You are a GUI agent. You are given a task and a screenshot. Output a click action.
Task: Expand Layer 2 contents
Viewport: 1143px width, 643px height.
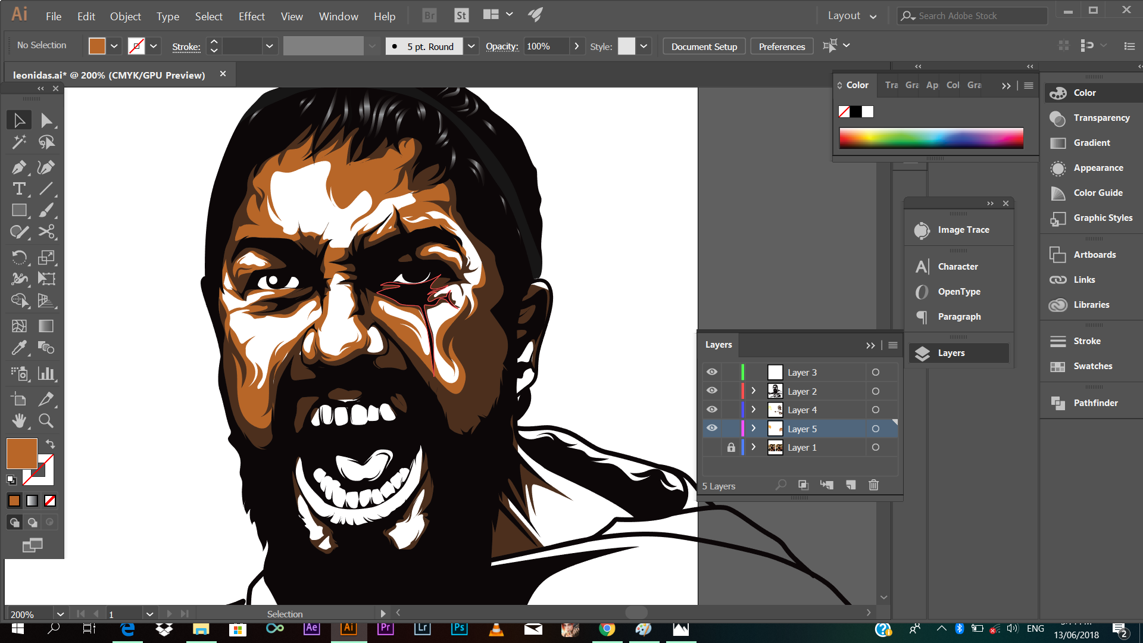pos(753,391)
